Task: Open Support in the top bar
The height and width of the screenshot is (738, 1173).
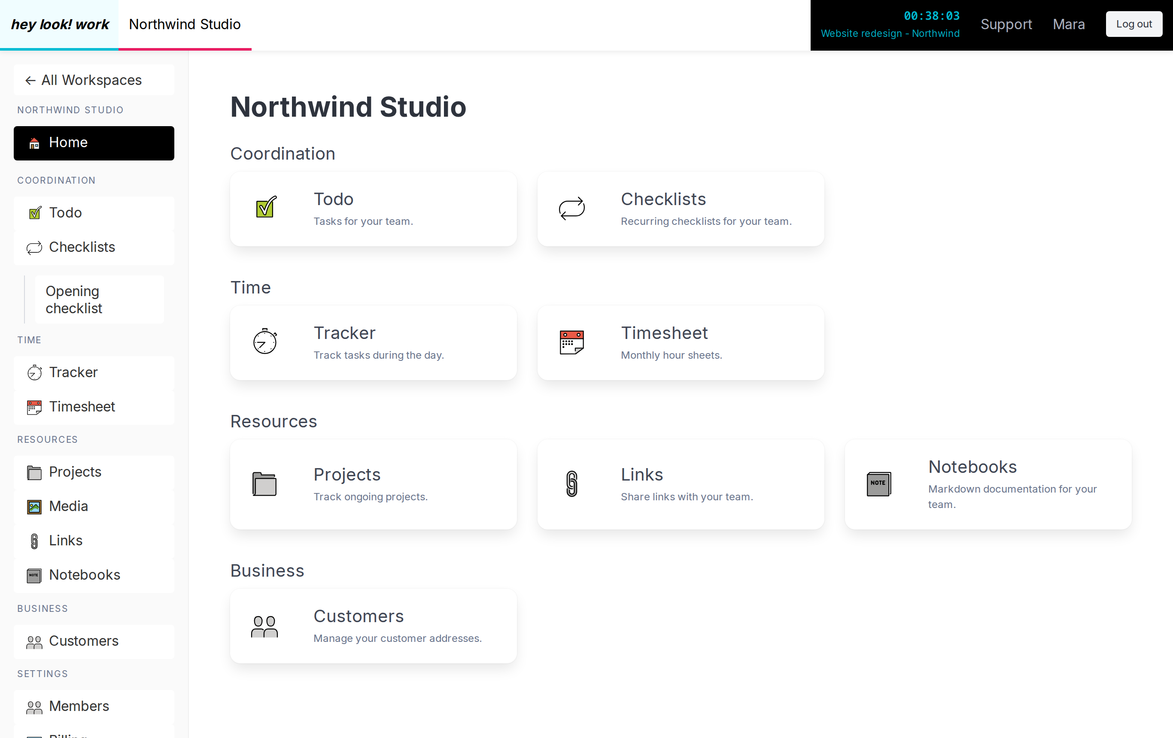Action: [x=1006, y=24]
